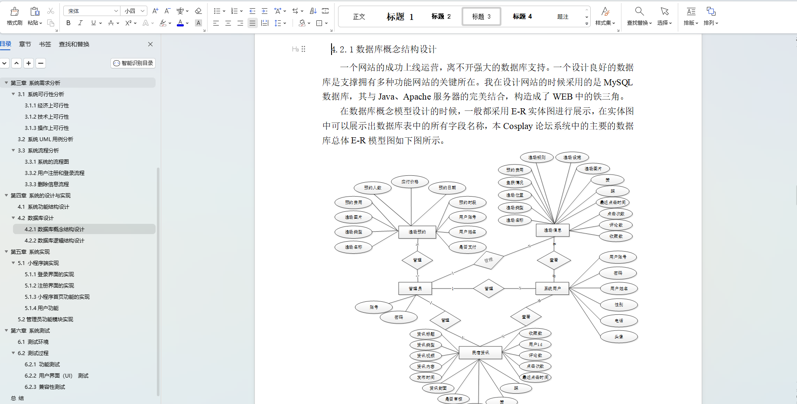Viewport: 797px width, 404px height.
Task: Toggle bold formatting
Action: coord(68,23)
